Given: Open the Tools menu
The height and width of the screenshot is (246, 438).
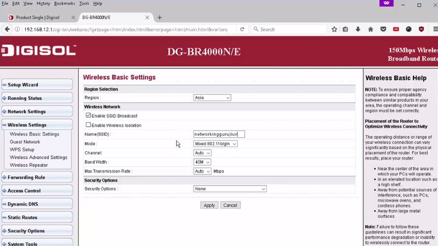Looking at the screenshot, I should [84, 3].
